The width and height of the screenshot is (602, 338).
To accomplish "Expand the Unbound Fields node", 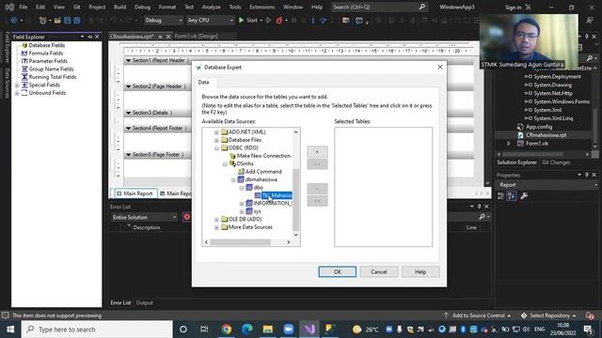I will pyautogui.click(x=17, y=93).
